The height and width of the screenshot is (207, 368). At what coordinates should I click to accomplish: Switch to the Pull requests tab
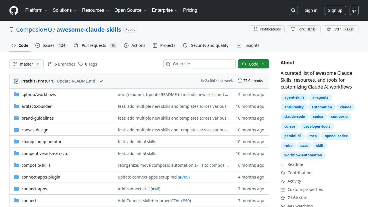pyautogui.click(x=95, y=45)
